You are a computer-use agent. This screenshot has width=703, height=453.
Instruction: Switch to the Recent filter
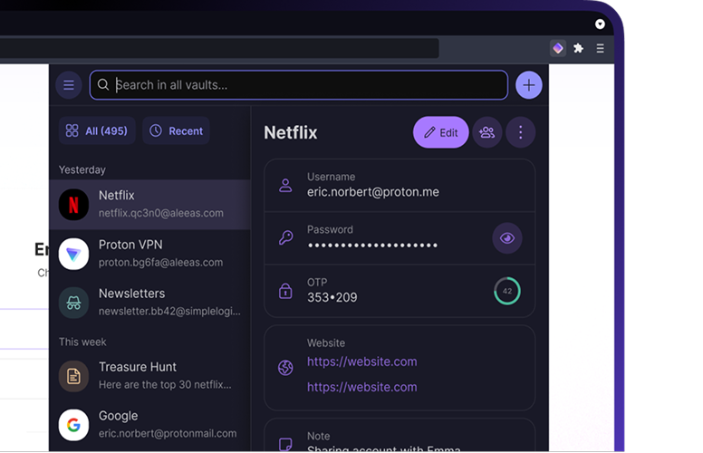tap(176, 131)
